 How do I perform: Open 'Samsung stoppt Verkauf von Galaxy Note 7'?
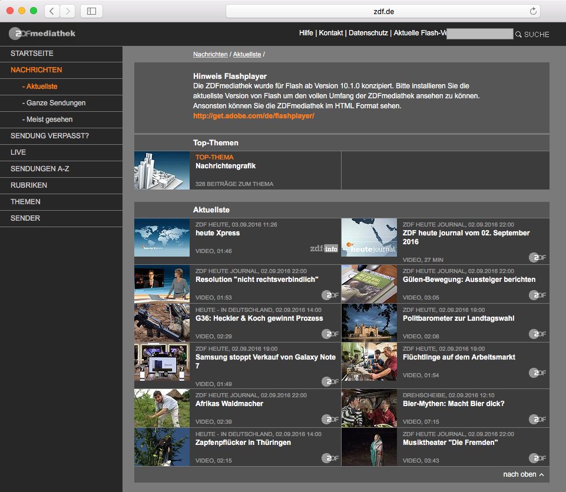pos(266,361)
